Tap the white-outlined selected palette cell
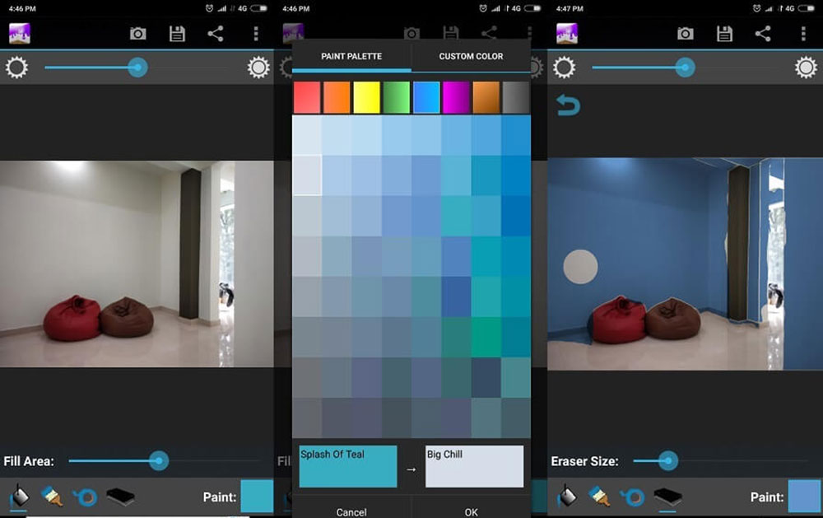This screenshot has height=518, width=823. [307, 175]
